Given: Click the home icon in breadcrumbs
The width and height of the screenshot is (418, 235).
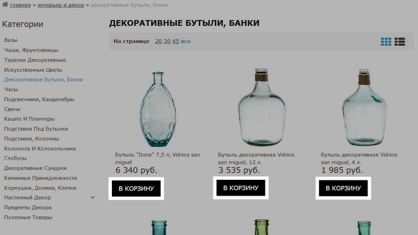Looking at the screenshot, I should (5, 4).
